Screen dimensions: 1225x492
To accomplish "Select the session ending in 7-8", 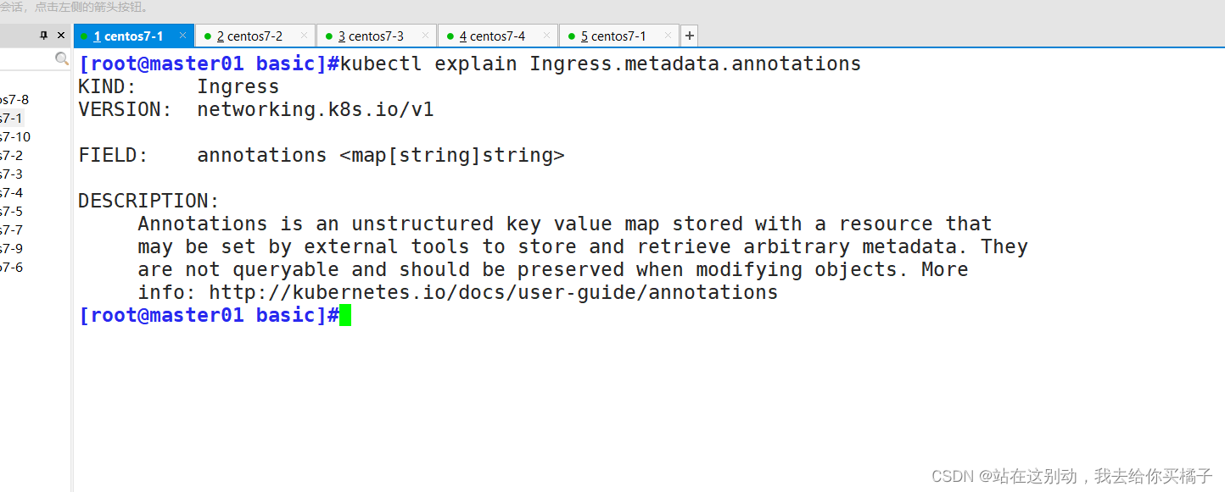I will (x=14, y=100).
